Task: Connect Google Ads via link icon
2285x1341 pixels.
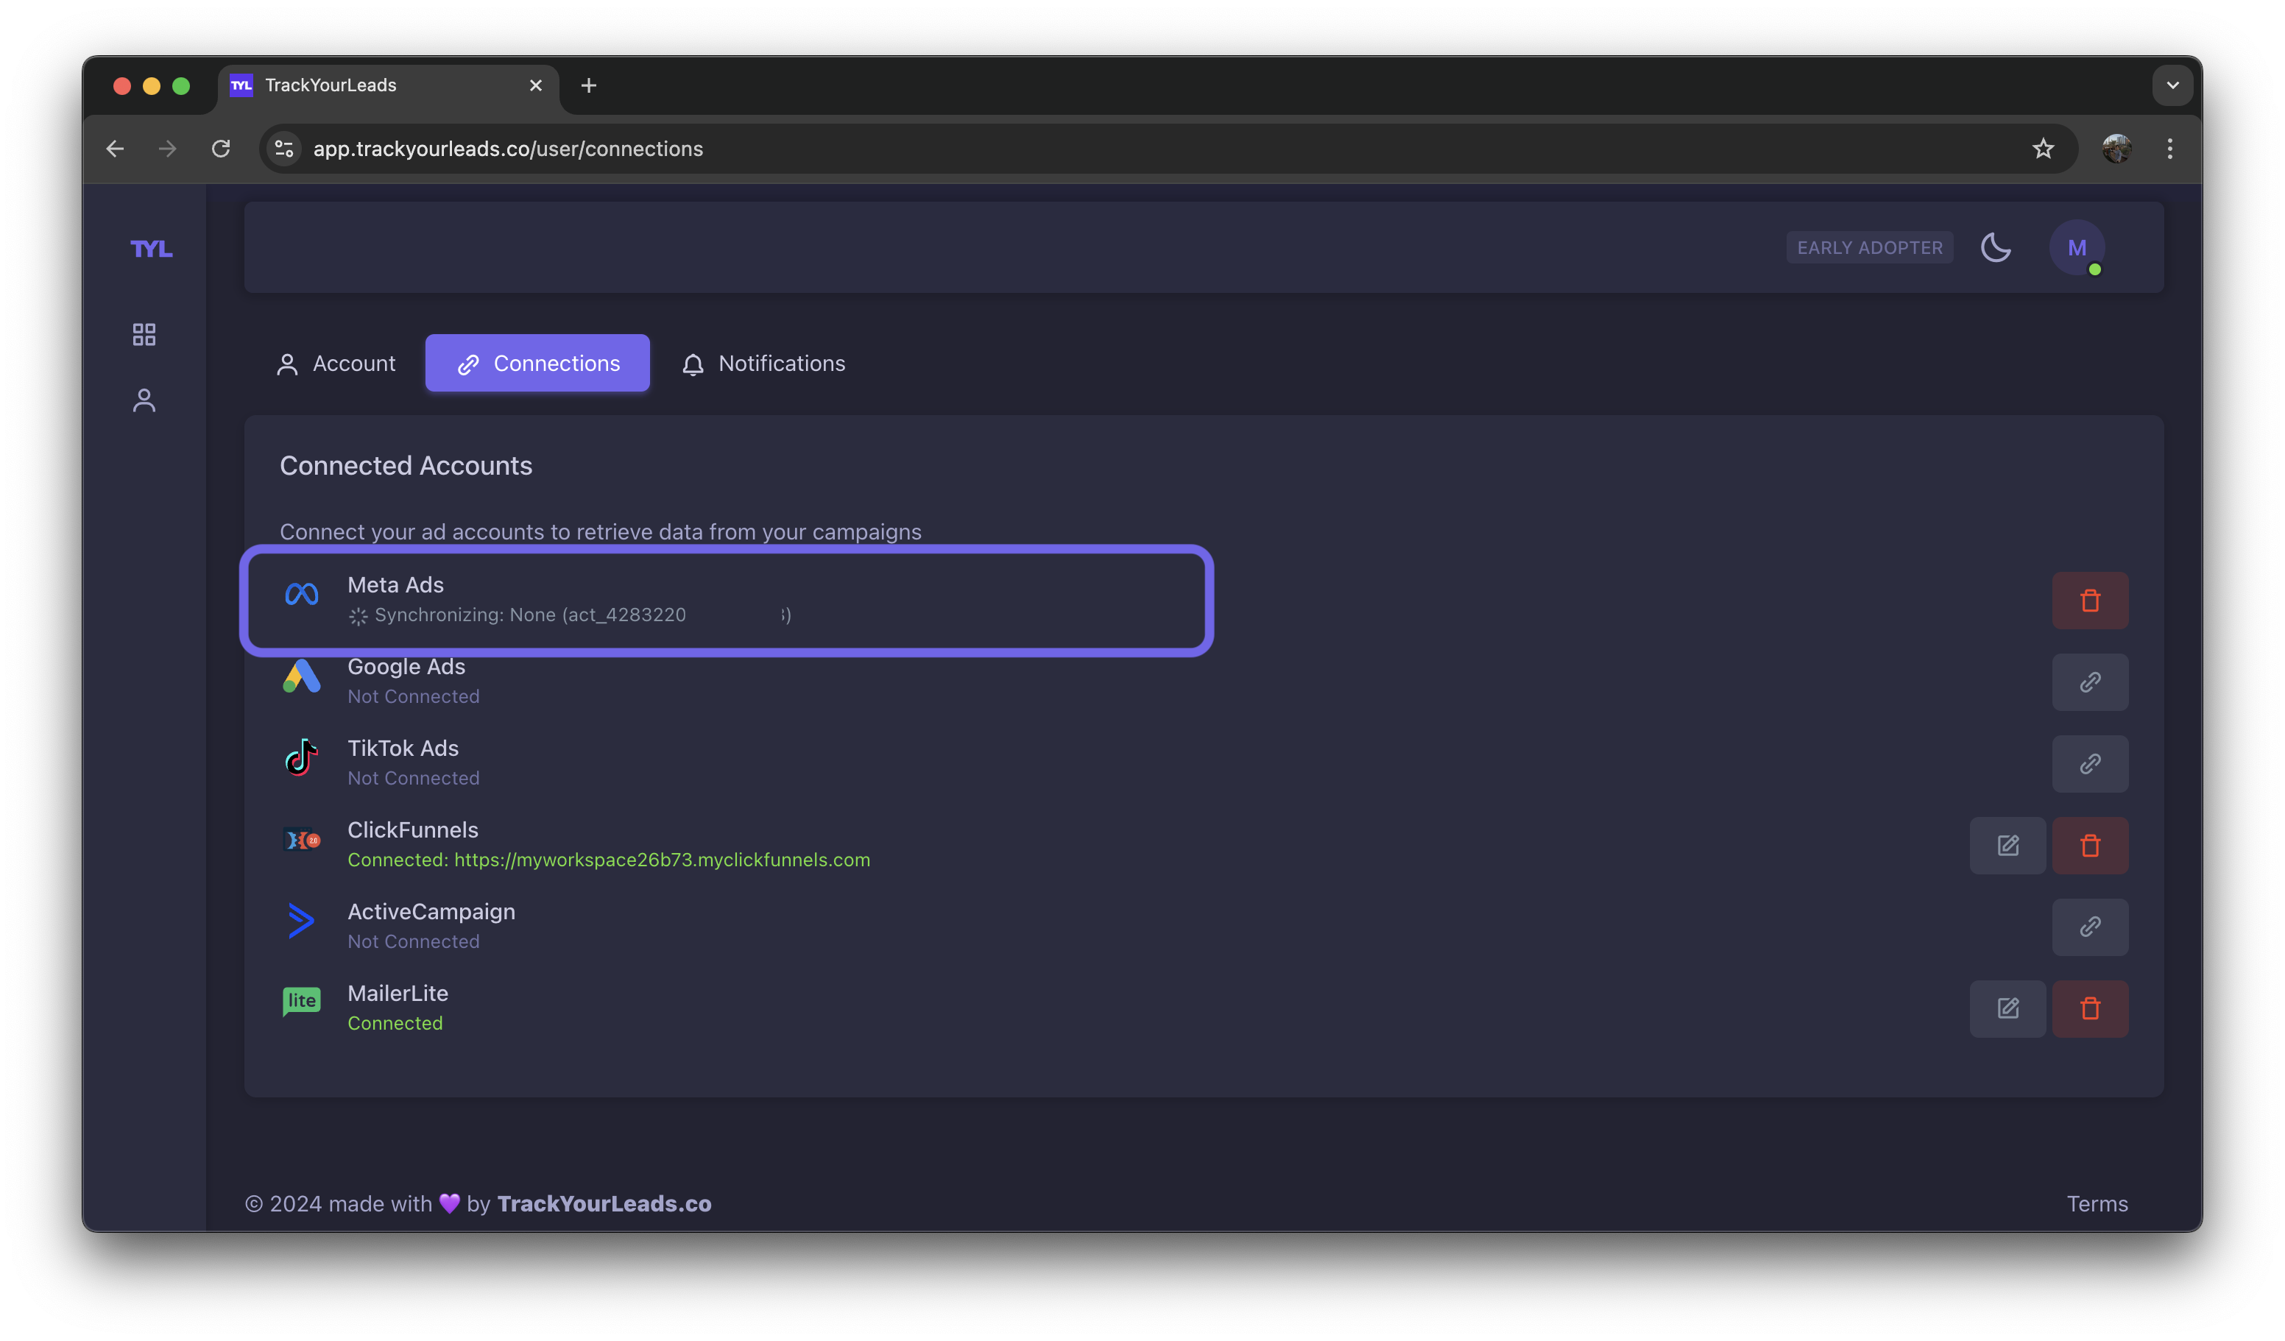Action: (2090, 682)
